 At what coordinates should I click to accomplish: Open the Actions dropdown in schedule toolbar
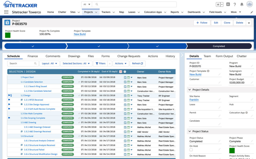pos(121,63)
